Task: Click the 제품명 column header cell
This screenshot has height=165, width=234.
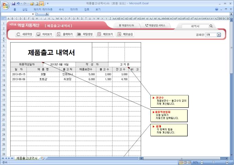Action: [43, 69]
